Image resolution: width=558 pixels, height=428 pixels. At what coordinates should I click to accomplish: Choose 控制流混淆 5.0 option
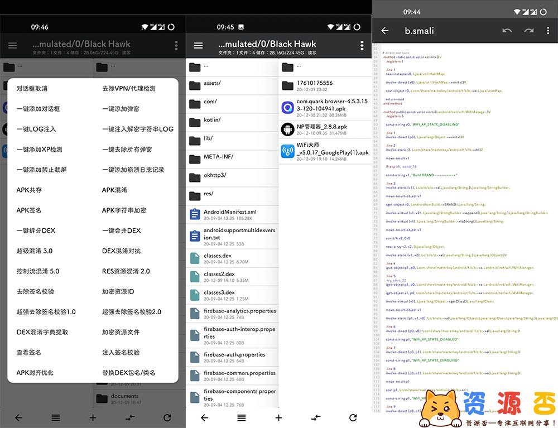38,271
